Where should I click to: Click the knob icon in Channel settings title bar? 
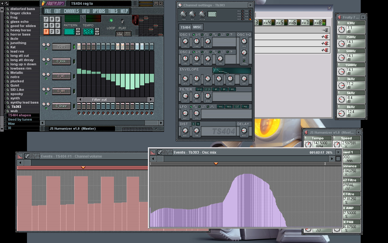180,5
